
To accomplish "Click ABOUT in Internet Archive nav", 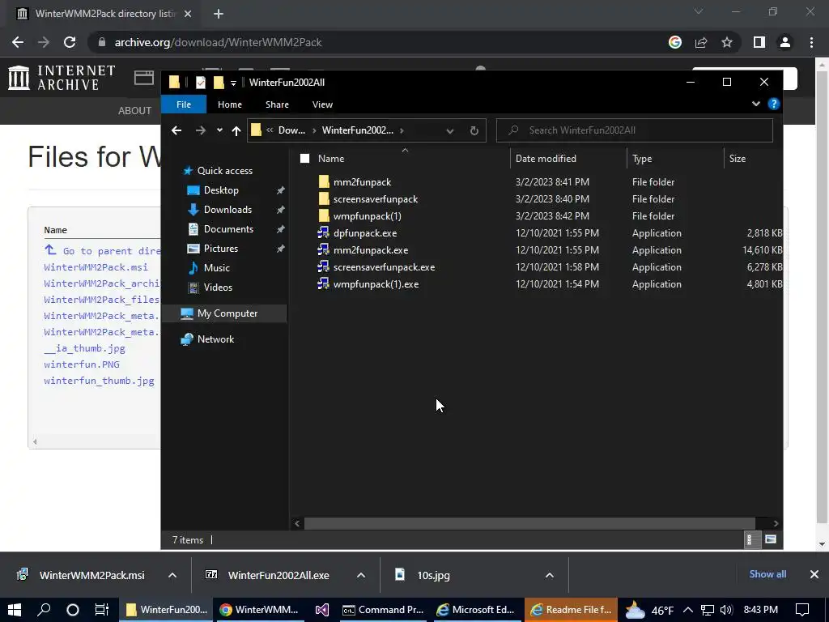I will [x=135, y=110].
